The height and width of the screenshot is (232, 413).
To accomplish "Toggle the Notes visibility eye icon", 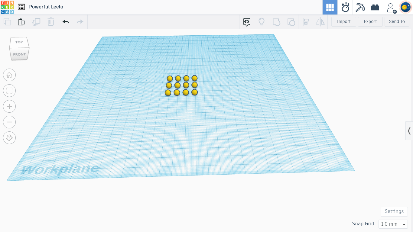I will pyautogui.click(x=247, y=22).
